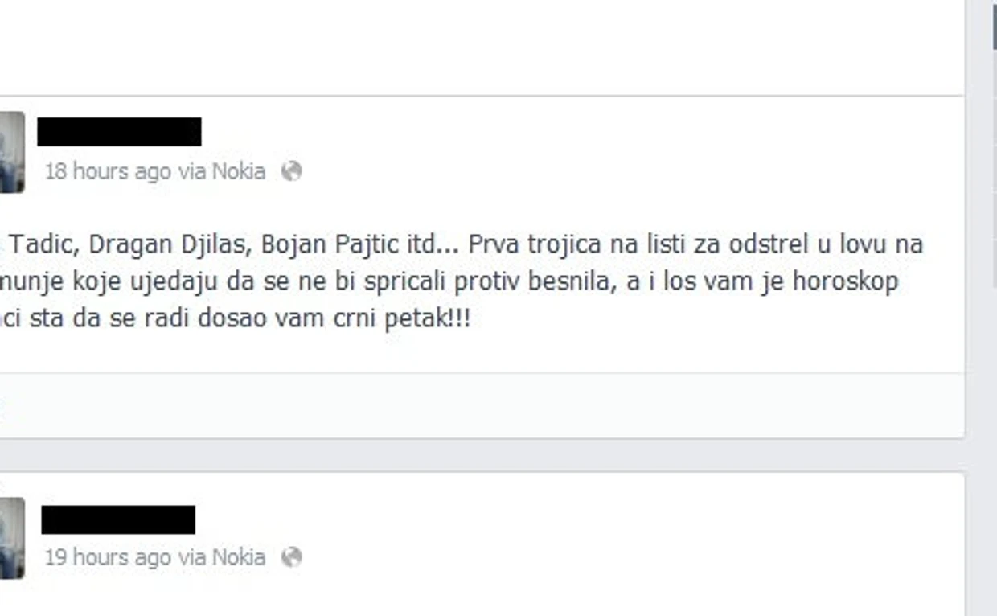Viewport: 997px width, 616px height.
Task: Open the '18 hours ago' timestamp link
Action: click(x=108, y=171)
